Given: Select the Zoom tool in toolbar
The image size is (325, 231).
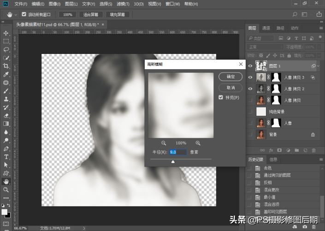Looking at the screenshot, I should pos(6,190).
